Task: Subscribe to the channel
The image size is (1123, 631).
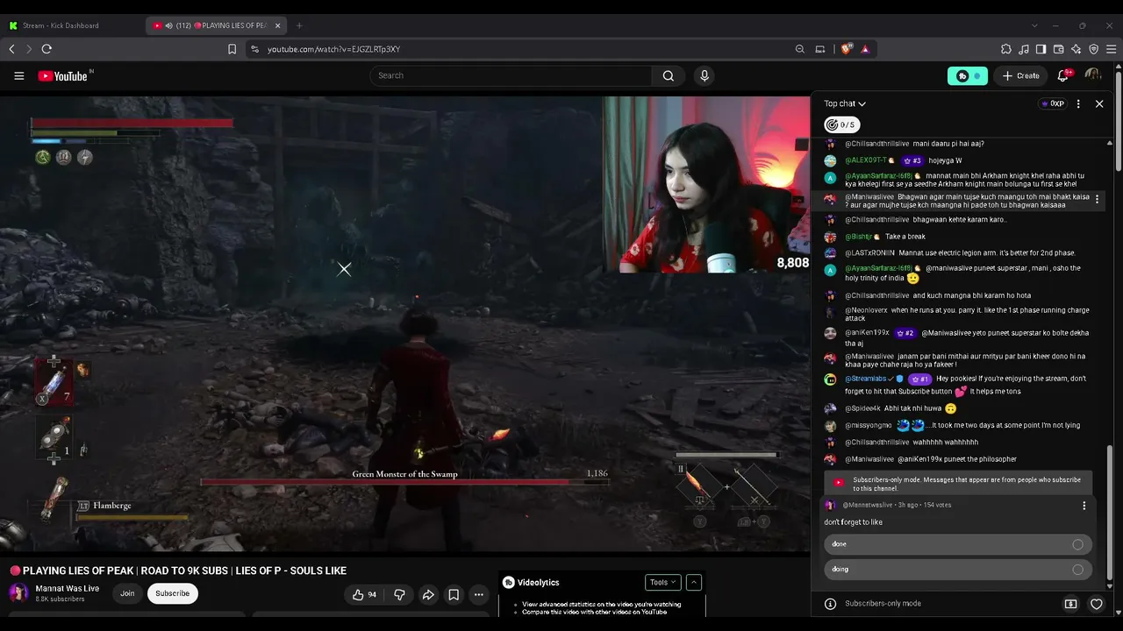Action: [x=173, y=594]
